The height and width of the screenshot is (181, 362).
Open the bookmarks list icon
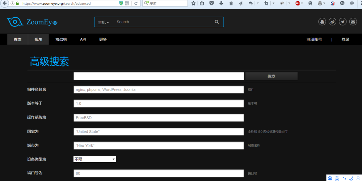tap(202, 3)
